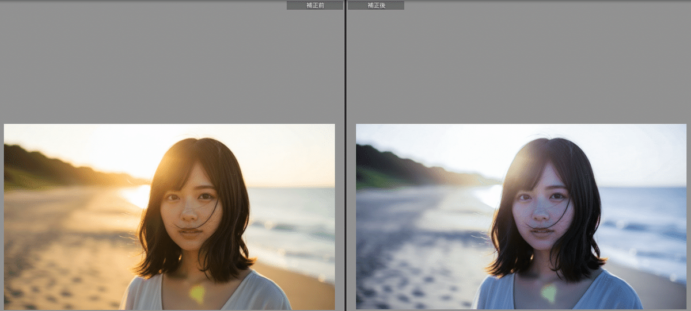Click the 補正前 label above the left view

click(x=314, y=5)
